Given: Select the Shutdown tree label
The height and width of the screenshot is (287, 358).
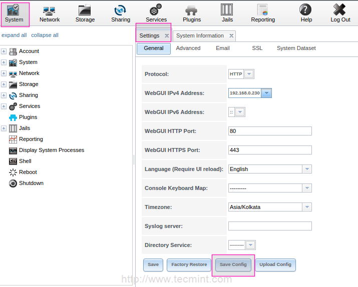Looking at the screenshot, I should tap(31, 183).
